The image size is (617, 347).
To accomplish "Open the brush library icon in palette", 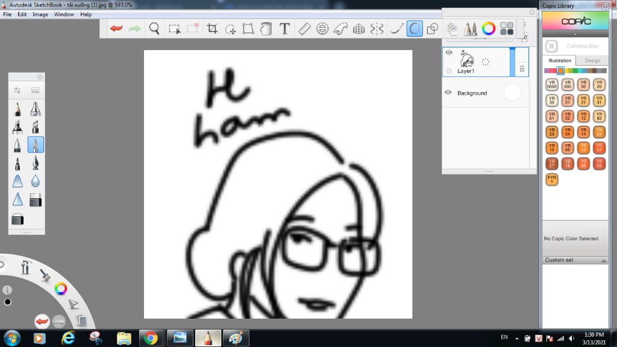I will coord(36,90).
